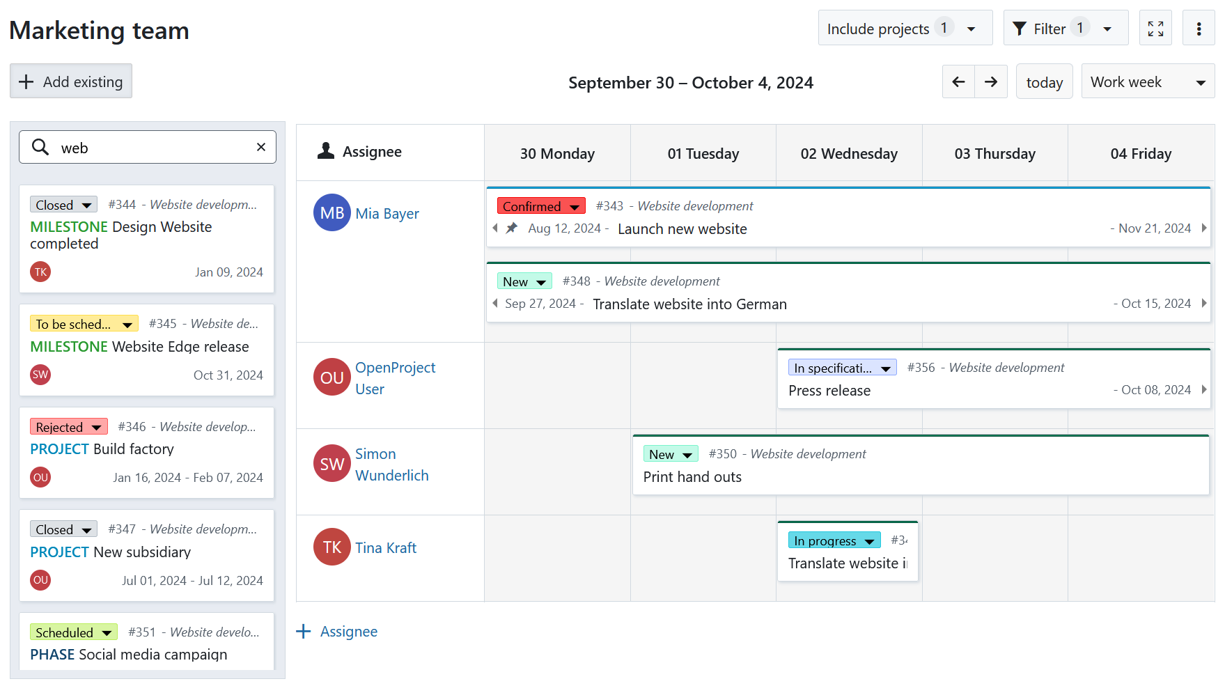
Task: Click the left arrow on the Launch new website card
Action: coord(494,228)
